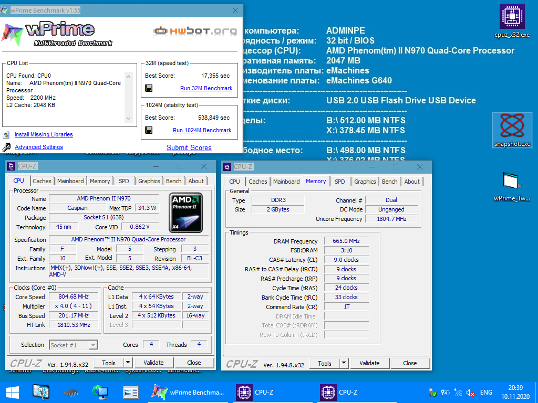Click scroll down arrow in CPU List
Viewport: 538px width, 403px height.
[128, 119]
